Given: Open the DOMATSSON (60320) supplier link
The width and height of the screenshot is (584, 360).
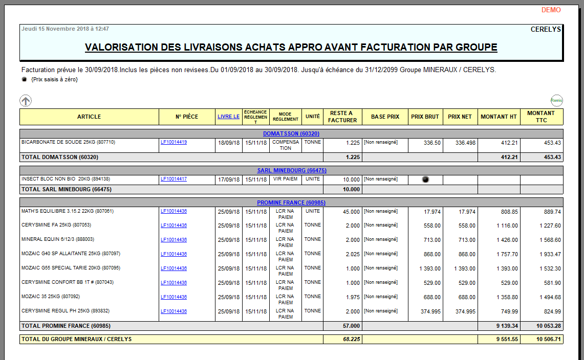Looking at the screenshot, I should pyautogui.click(x=292, y=133).
